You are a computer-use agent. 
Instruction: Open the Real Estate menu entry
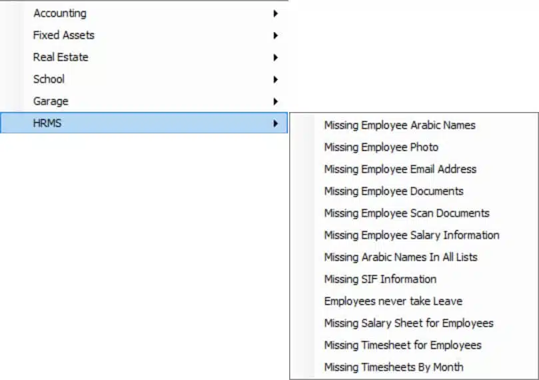(144, 57)
